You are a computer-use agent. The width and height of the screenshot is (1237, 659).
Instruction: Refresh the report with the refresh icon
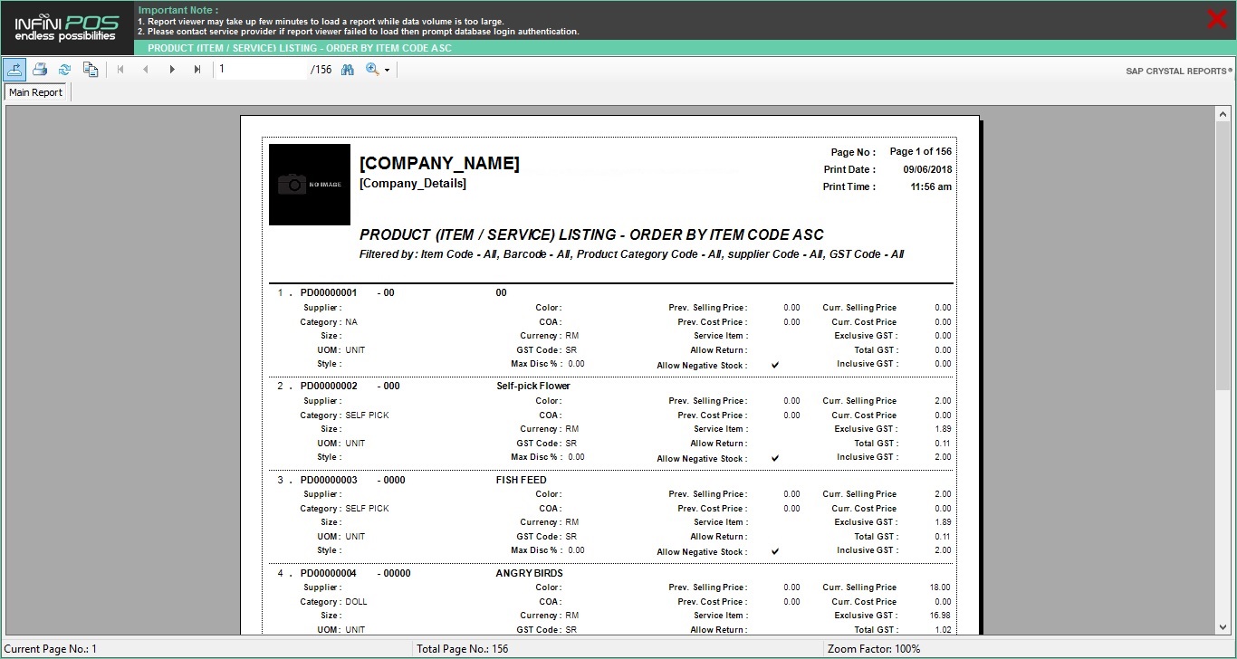[x=64, y=69]
